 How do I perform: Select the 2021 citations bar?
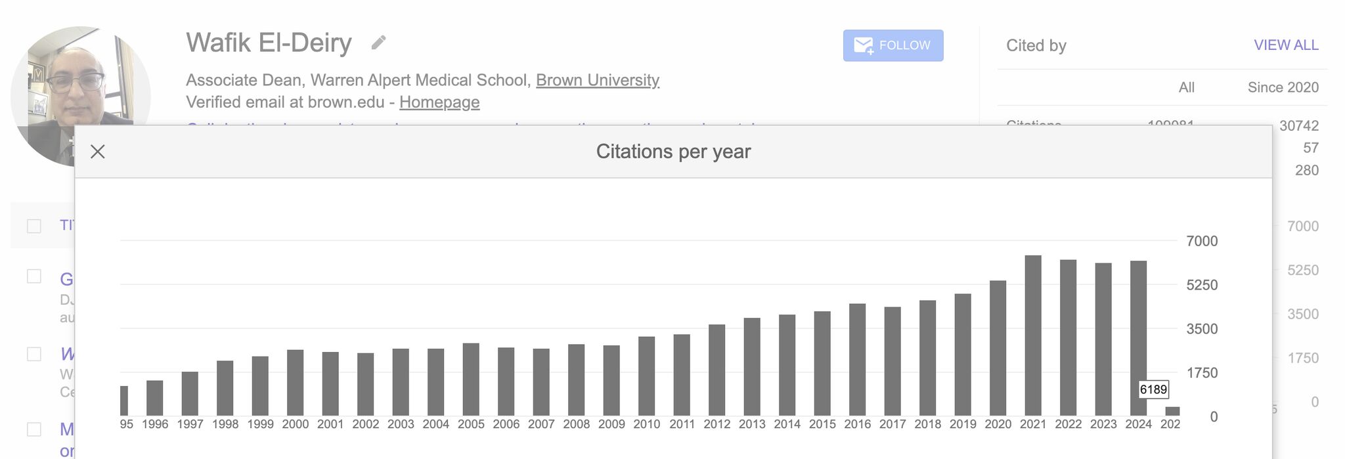tap(1033, 336)
